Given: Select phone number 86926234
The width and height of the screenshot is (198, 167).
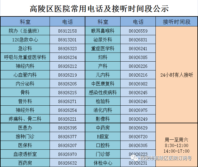Looking at the screenshot, I should pos(67,57).
